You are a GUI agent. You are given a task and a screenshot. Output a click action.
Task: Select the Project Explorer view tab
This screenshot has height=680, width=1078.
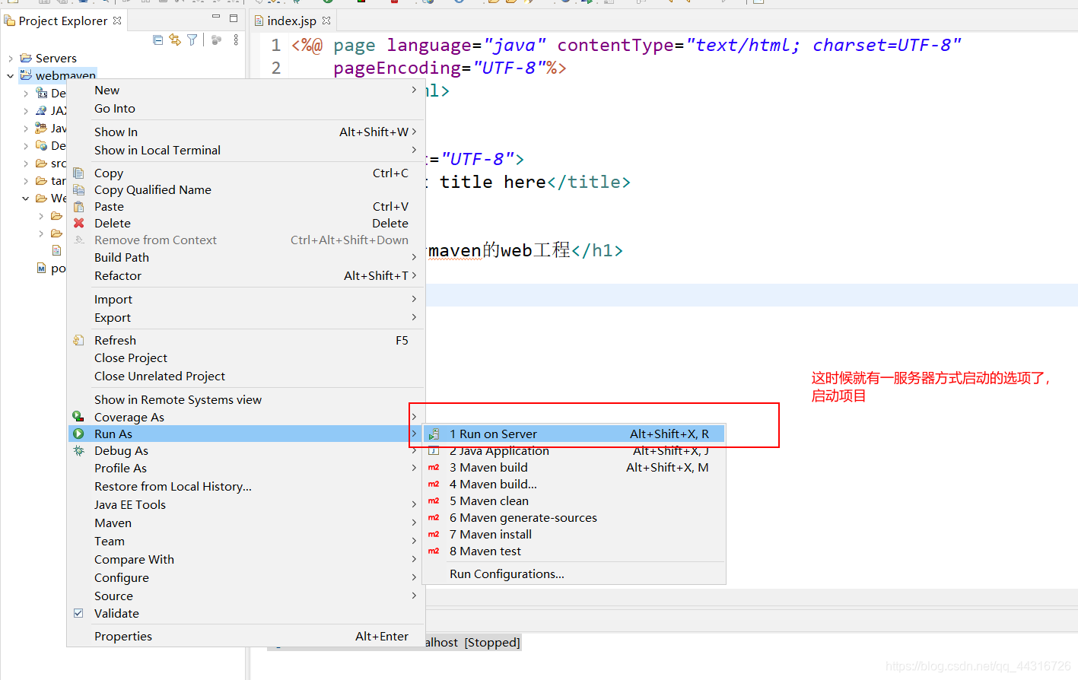pyautogui.click(x=63, y=21)
